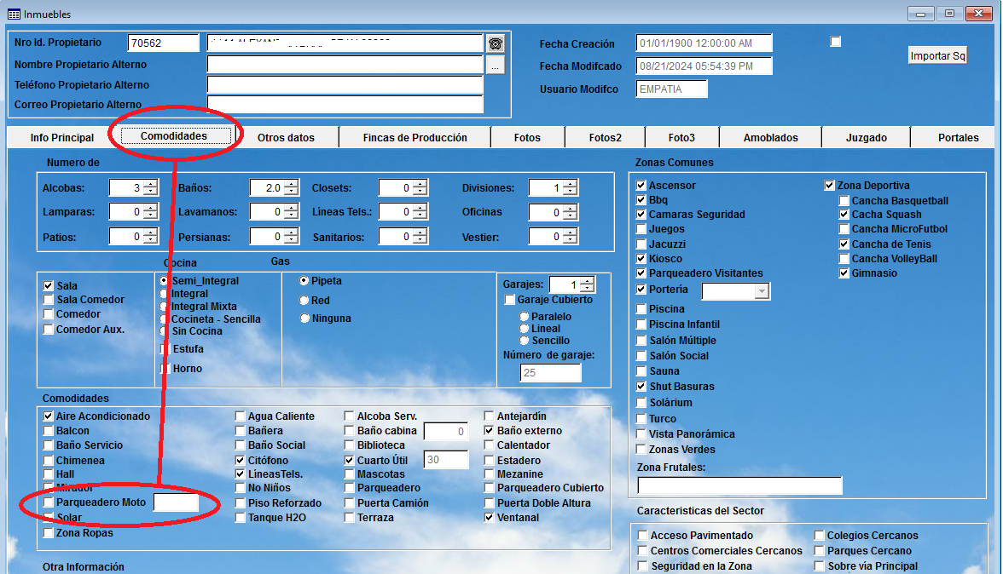Check the Cancha Basquetball checkbox

click(844, 200)
